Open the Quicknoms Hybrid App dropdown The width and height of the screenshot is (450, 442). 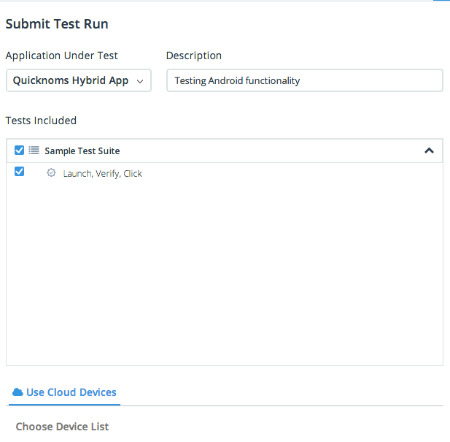(78, 80)
